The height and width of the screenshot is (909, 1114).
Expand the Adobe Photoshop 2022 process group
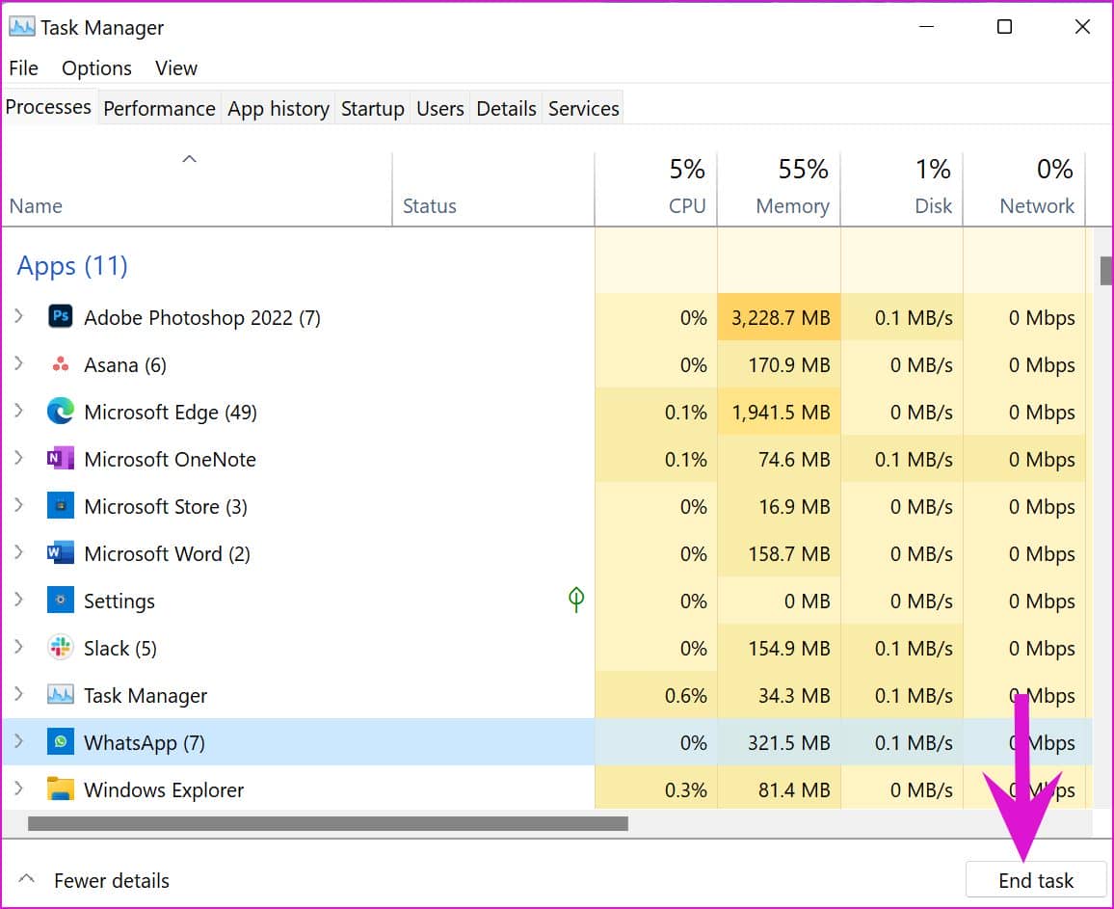tap(18, 316)
